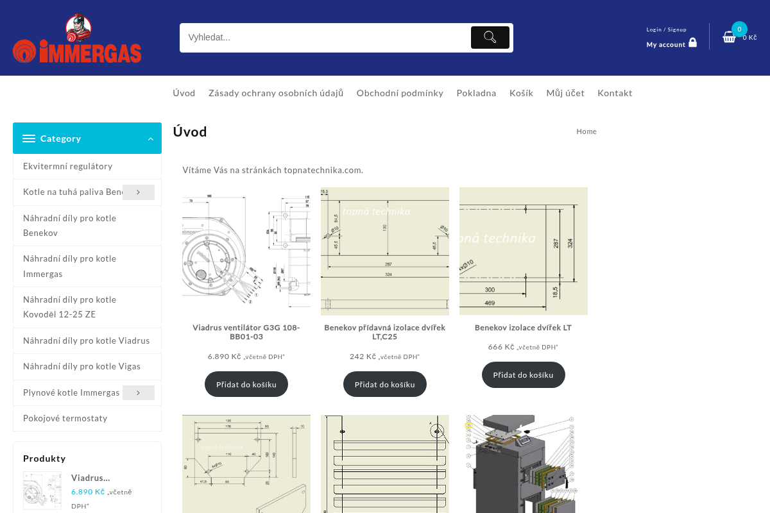Select Pokojové termostaty category
The width and height of the screenshot is (770, 513).
point(65,418)
